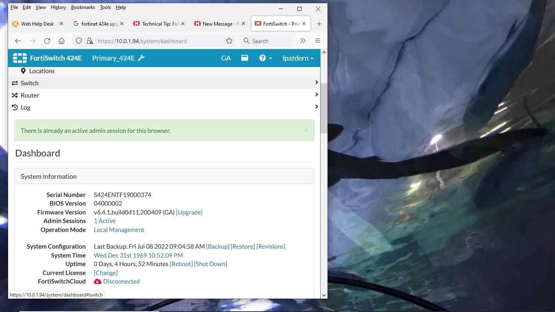Click the page scrollbar down arrow

click(x=324, y=295)
